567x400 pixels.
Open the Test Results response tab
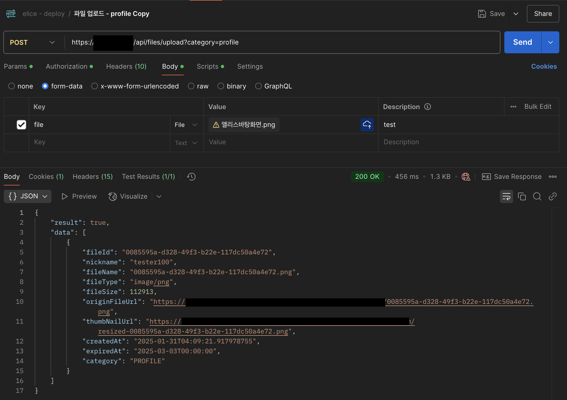pyautogui.click(x=148, y=177)
